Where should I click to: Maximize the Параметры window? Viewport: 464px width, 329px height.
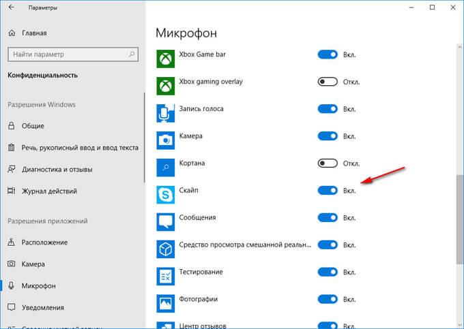(x=433, y=7)
